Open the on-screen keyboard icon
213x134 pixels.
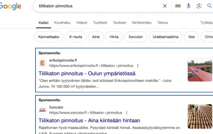click(178, 6)
